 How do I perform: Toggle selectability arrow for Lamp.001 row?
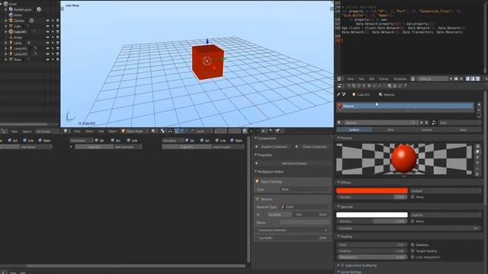(x=53, y=49)
